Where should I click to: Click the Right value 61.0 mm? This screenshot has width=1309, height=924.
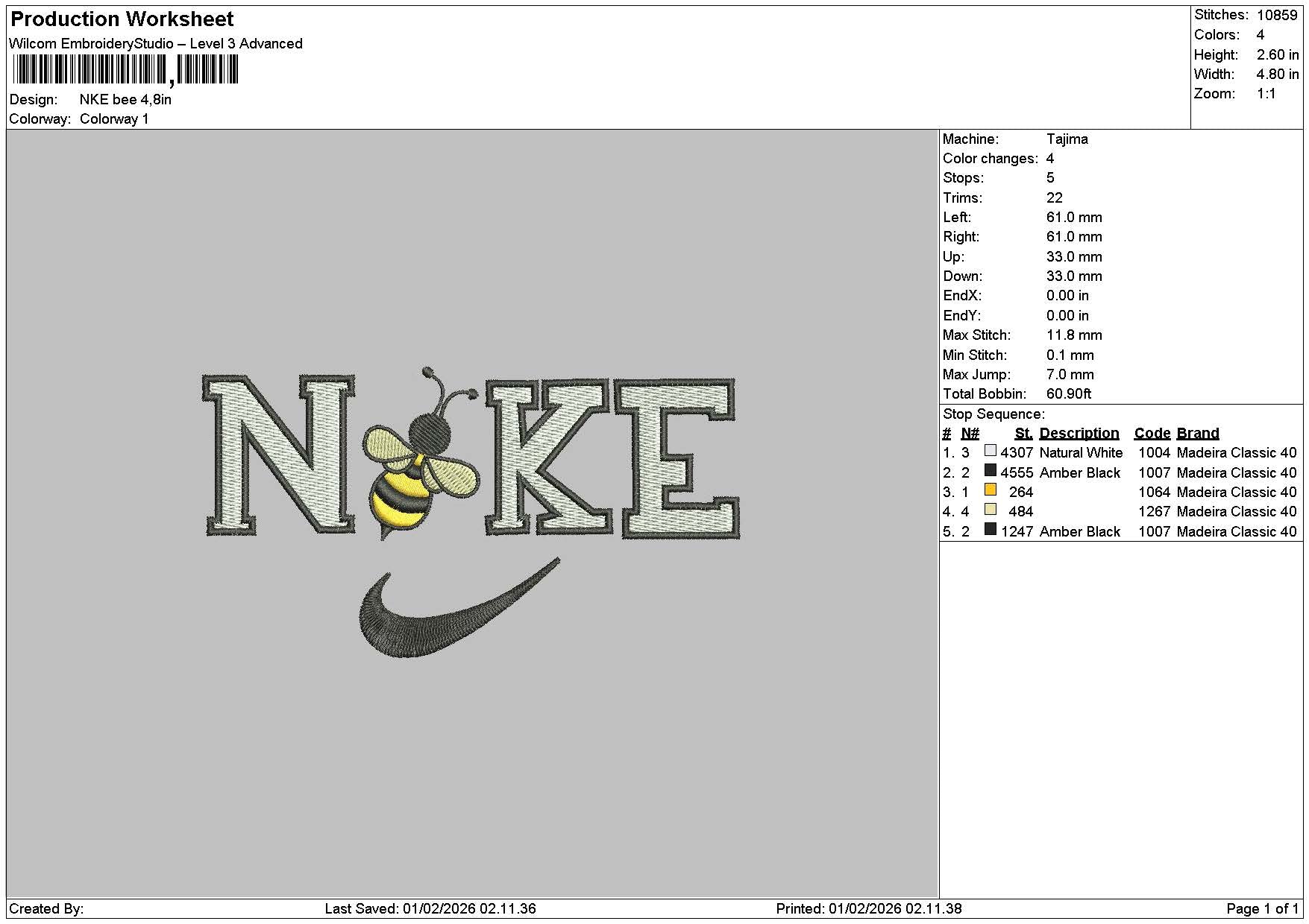pos(1074,237)
